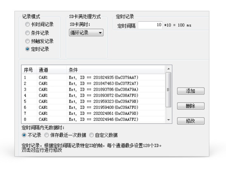This screenshot has width=226, height=169.
Task: Click the 定时间隔 input field
Action: point(151,25)
